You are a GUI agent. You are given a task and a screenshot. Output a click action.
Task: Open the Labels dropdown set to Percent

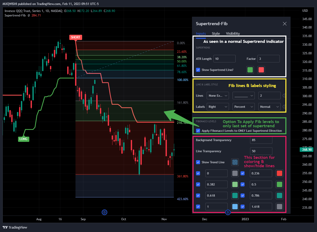pyautogui.click(x=244, y=107)
